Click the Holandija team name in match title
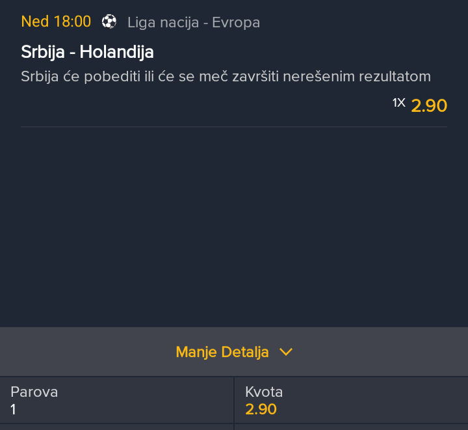Viewport: 468px width, 430px height. (x=117, y=52)
